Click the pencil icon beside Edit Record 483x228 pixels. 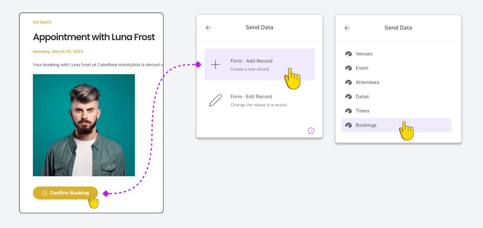pyautogui.click(x=215, y=101)
